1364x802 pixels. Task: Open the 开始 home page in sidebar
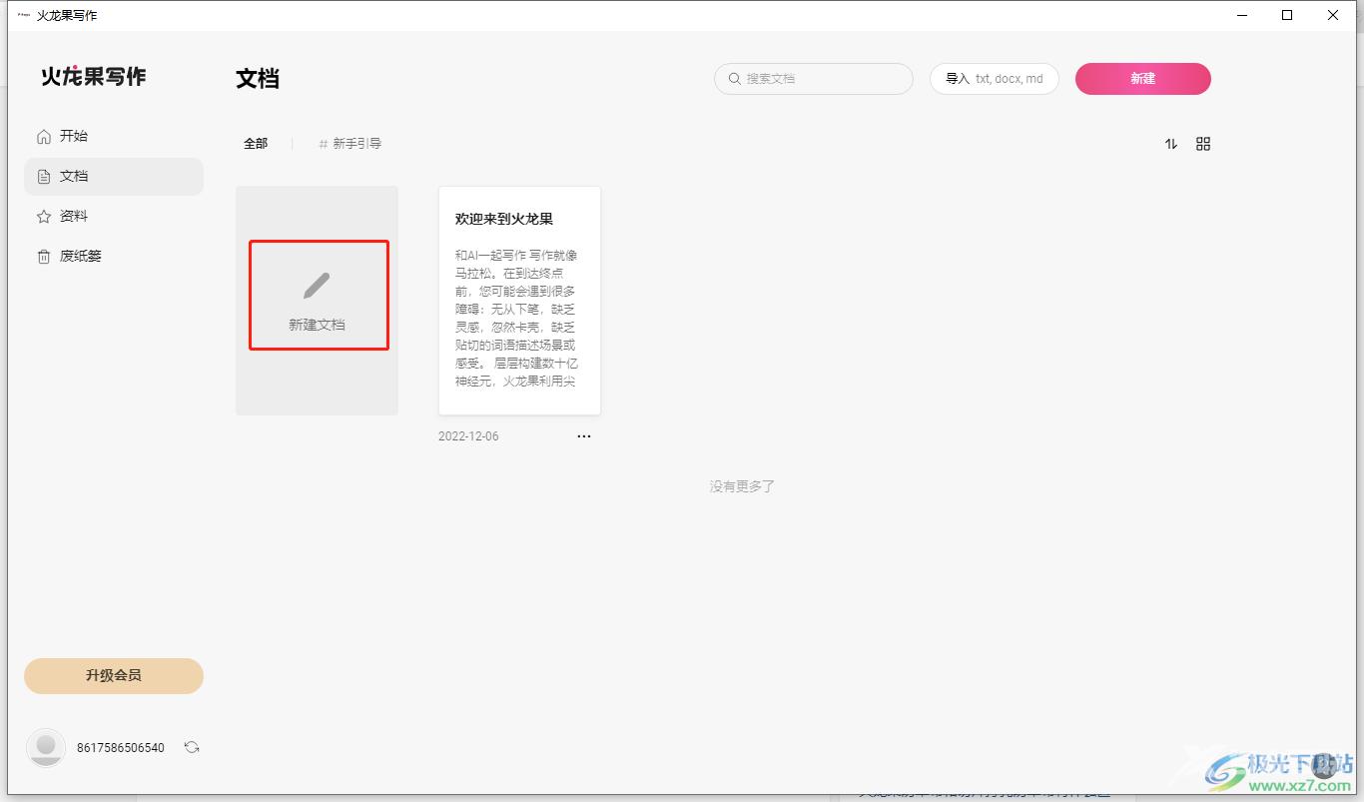pyautogui.click(x=113, y=136)
